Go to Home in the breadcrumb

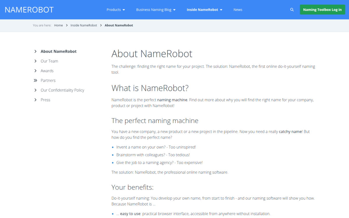[58, 25]
